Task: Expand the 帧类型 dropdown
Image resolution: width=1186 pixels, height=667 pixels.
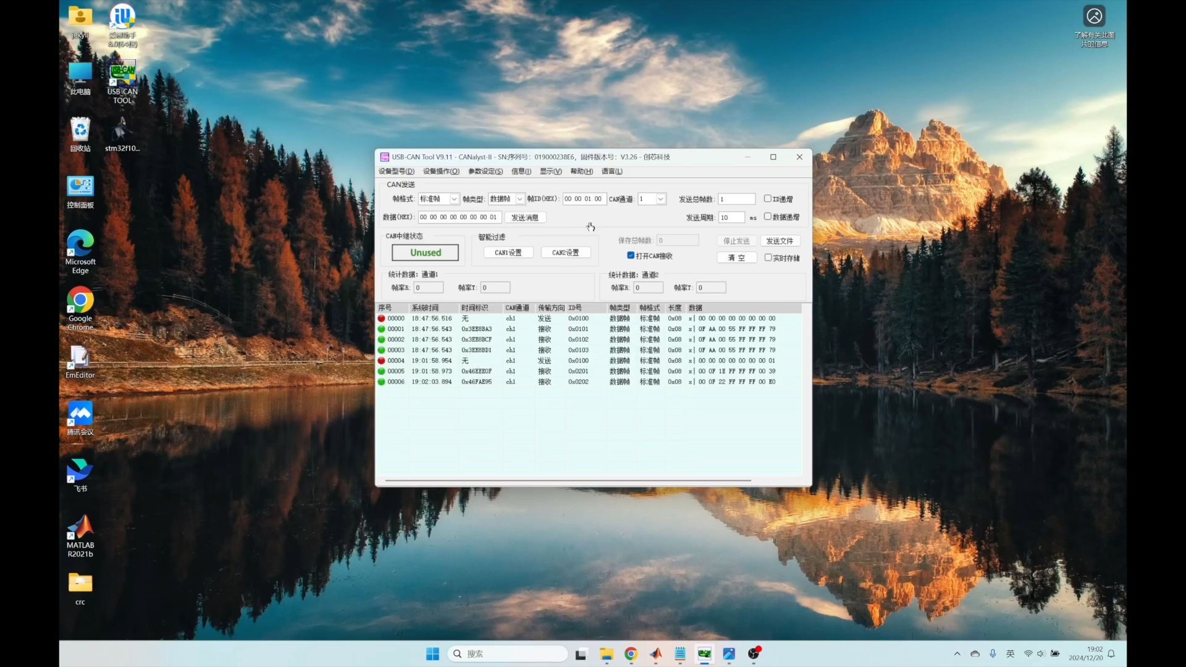Action: [x=519, y=199]
